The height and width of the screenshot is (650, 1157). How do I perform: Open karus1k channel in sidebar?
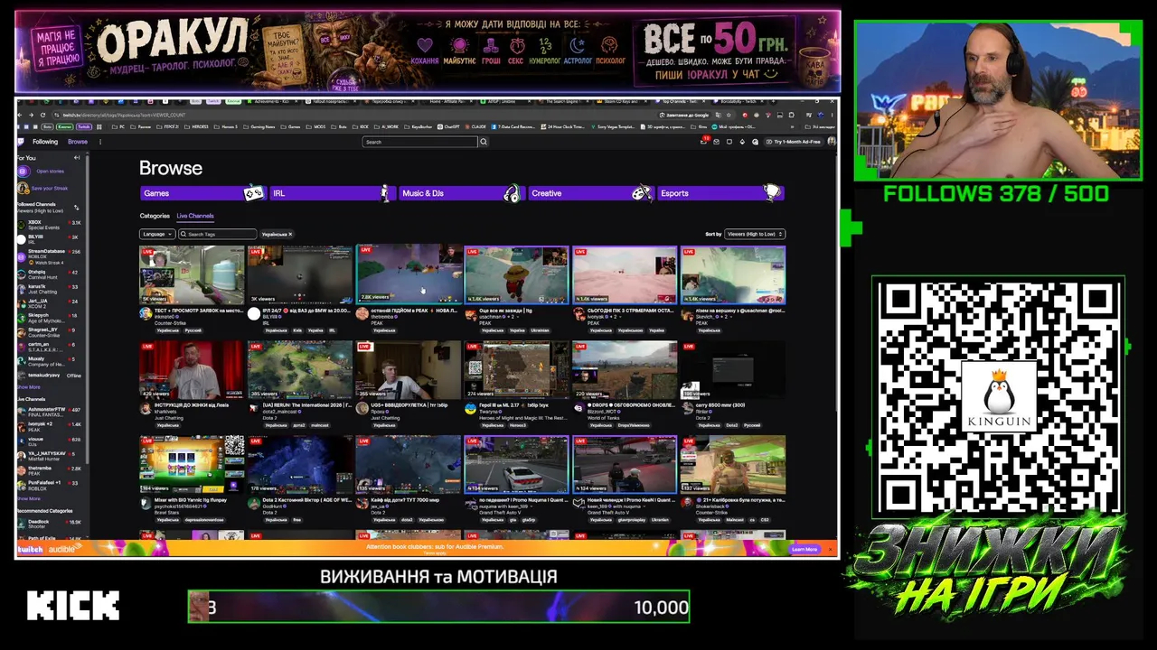click(50, 289)
